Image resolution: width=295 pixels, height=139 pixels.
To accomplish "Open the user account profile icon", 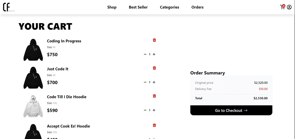I will [x=289, y=7].
